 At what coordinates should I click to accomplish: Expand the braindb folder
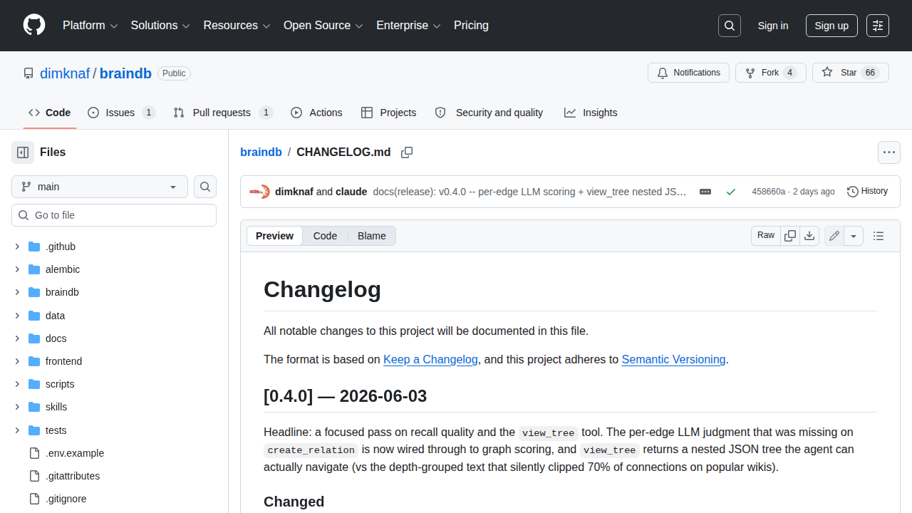click(x=17, y=292)
